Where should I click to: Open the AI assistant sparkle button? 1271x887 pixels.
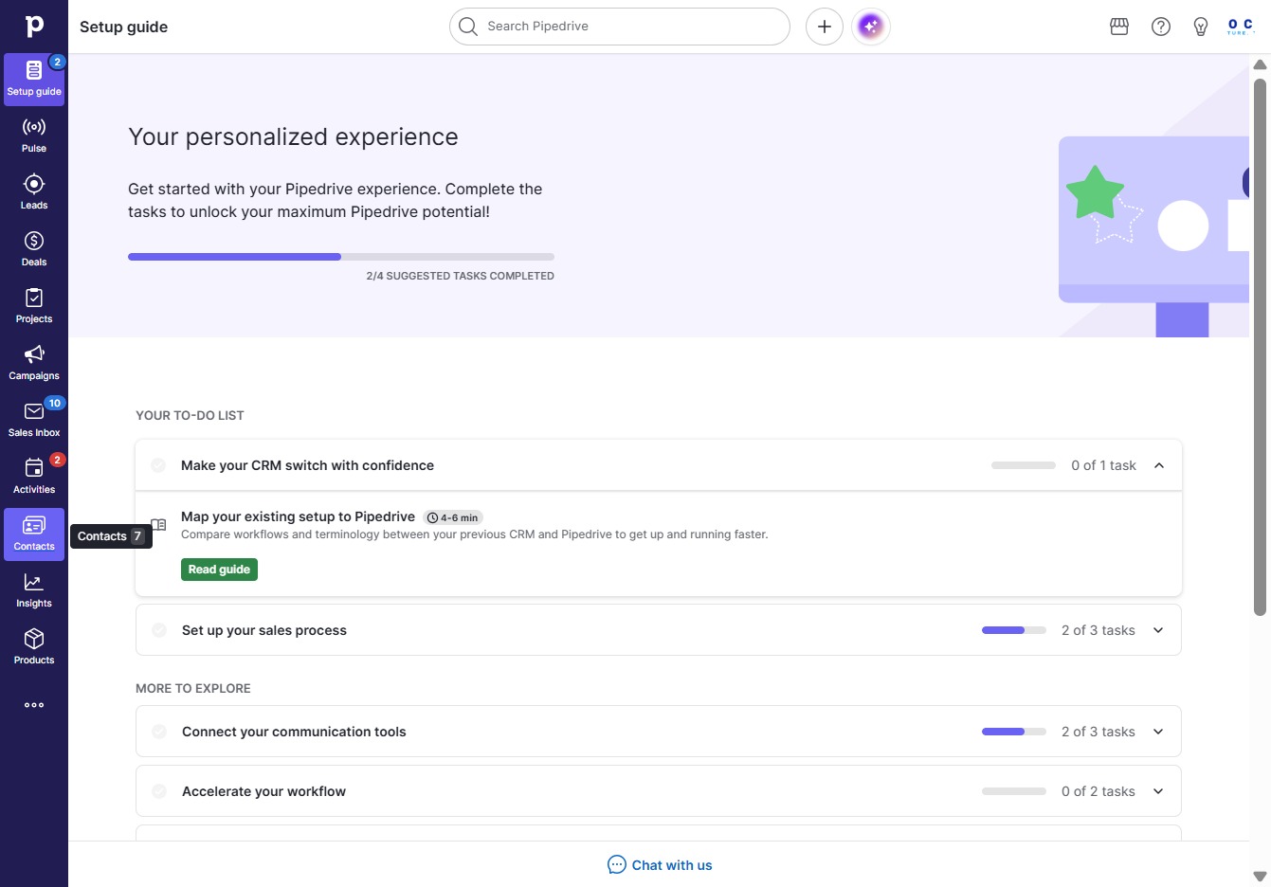(x=871, y=27)
